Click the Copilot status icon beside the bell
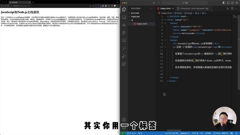This screenshot has width=240, height=135. pos(232,133)
